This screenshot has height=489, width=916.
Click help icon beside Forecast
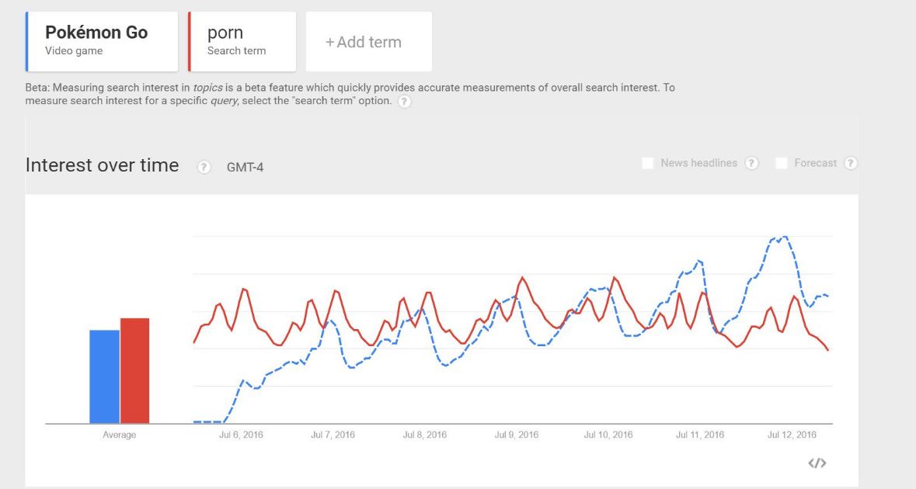tap(851, 164)
